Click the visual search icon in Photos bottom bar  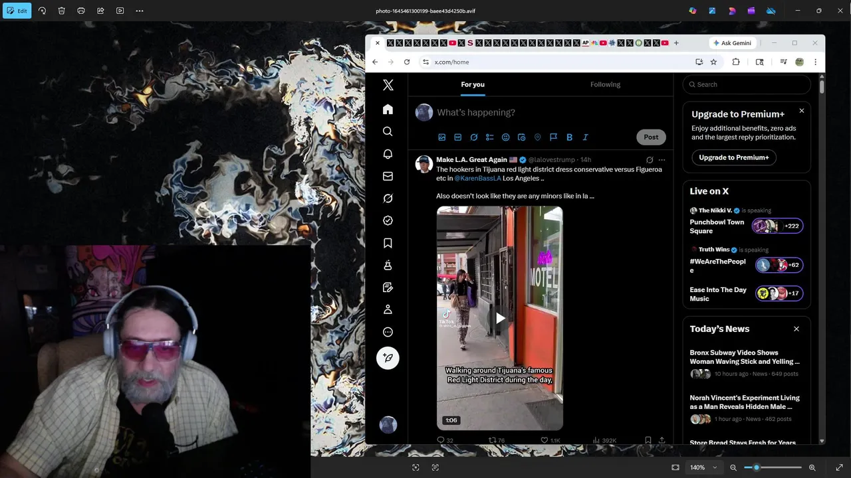(x=416, y=467)
